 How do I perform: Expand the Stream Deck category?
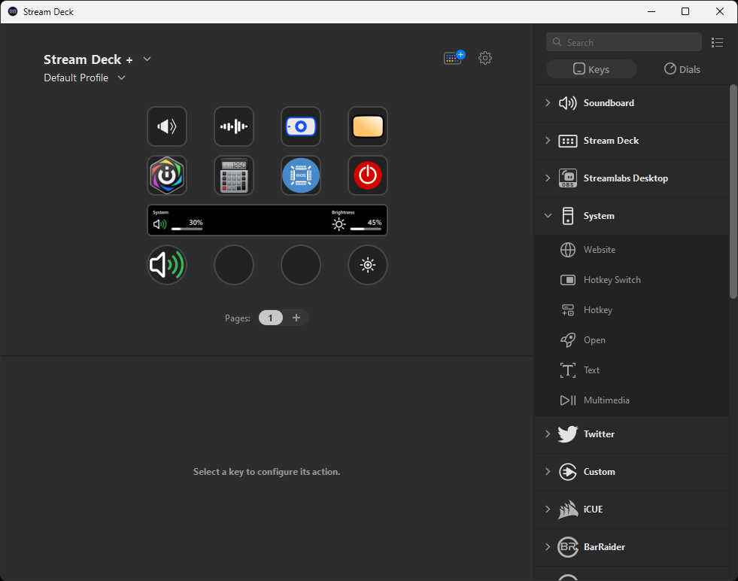click(x=548, y=140)
